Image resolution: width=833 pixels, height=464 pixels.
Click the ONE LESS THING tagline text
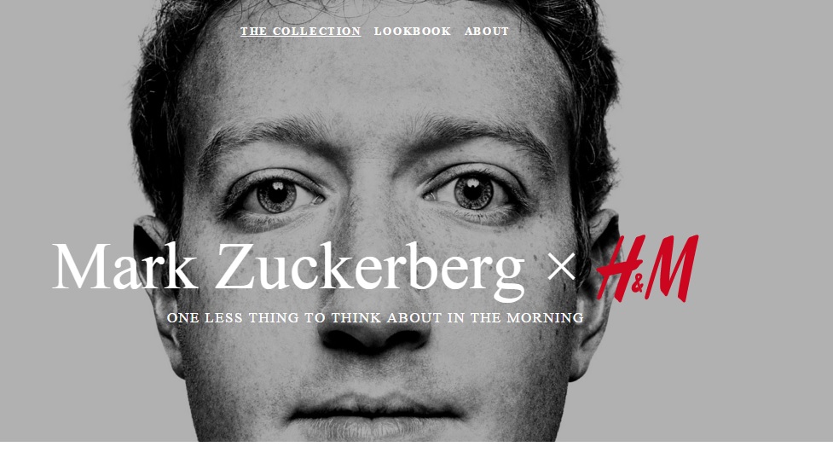click(x=376, y=318)
